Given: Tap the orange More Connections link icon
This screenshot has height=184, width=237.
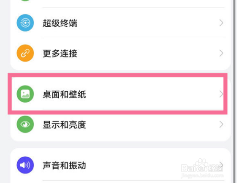Looking at the screenshot, I should tap(25, 53).
